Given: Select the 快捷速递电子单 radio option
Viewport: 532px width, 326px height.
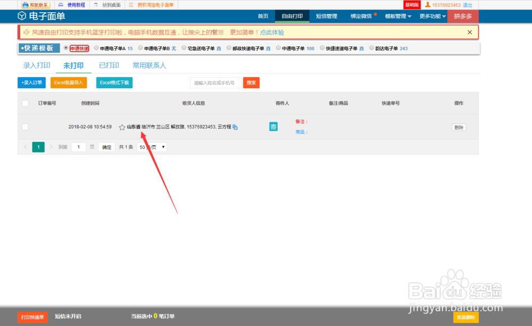Looking at the screenshot, I should (x=322, y=48).
